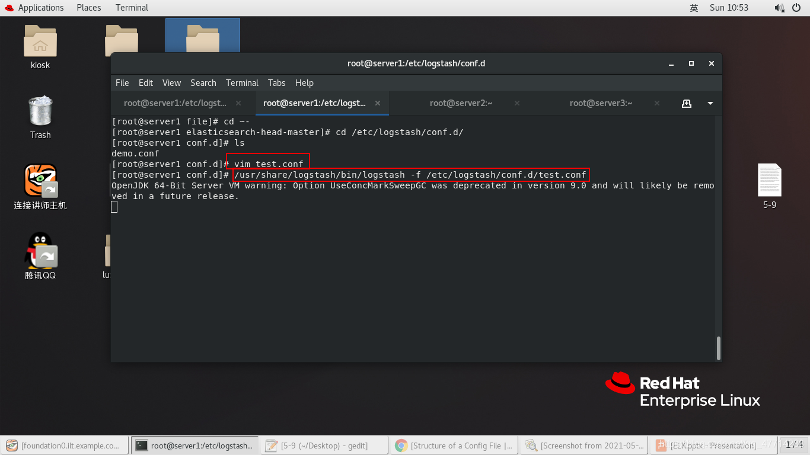
Task: Click the OpenJDK warning output line
Action: pyautogui.click(x=413, y=191)
